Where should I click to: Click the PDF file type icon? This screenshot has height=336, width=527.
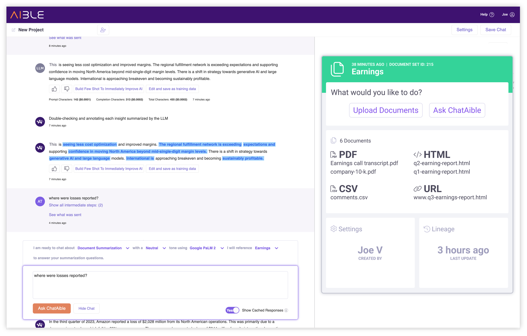(333, 154)
